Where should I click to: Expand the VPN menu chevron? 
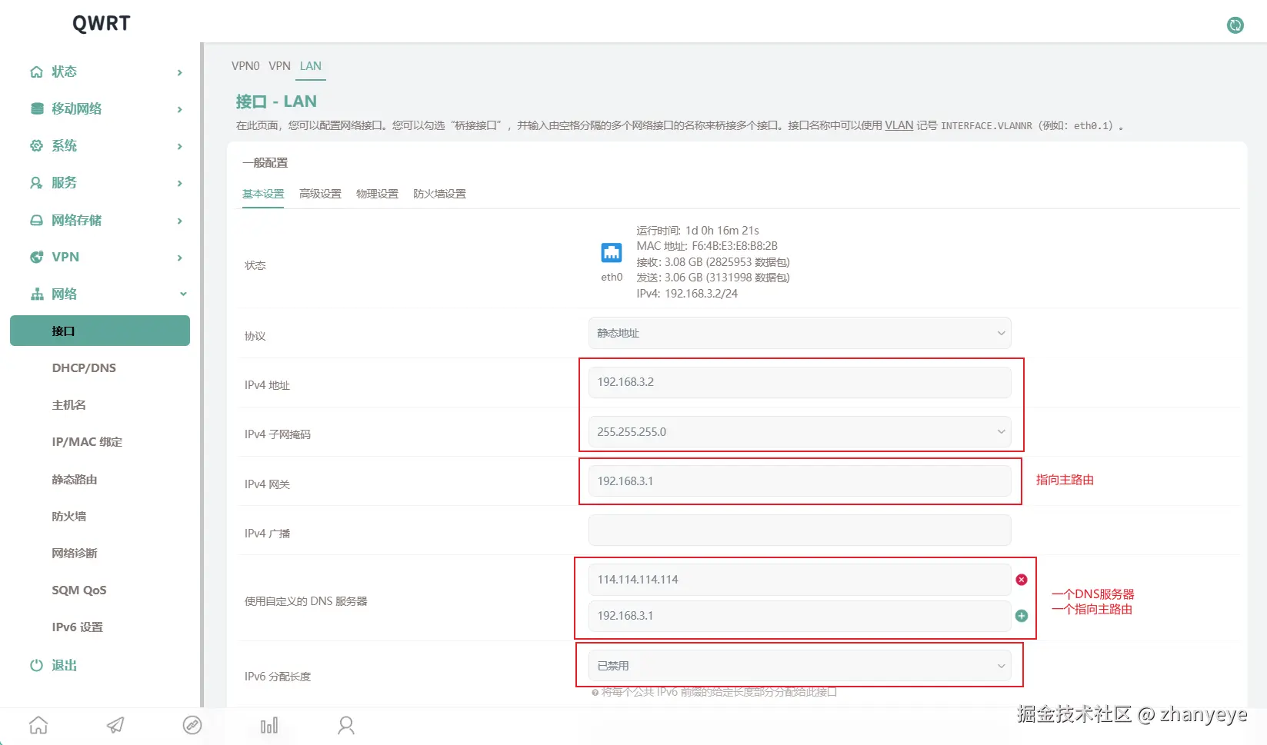[180, 258]
